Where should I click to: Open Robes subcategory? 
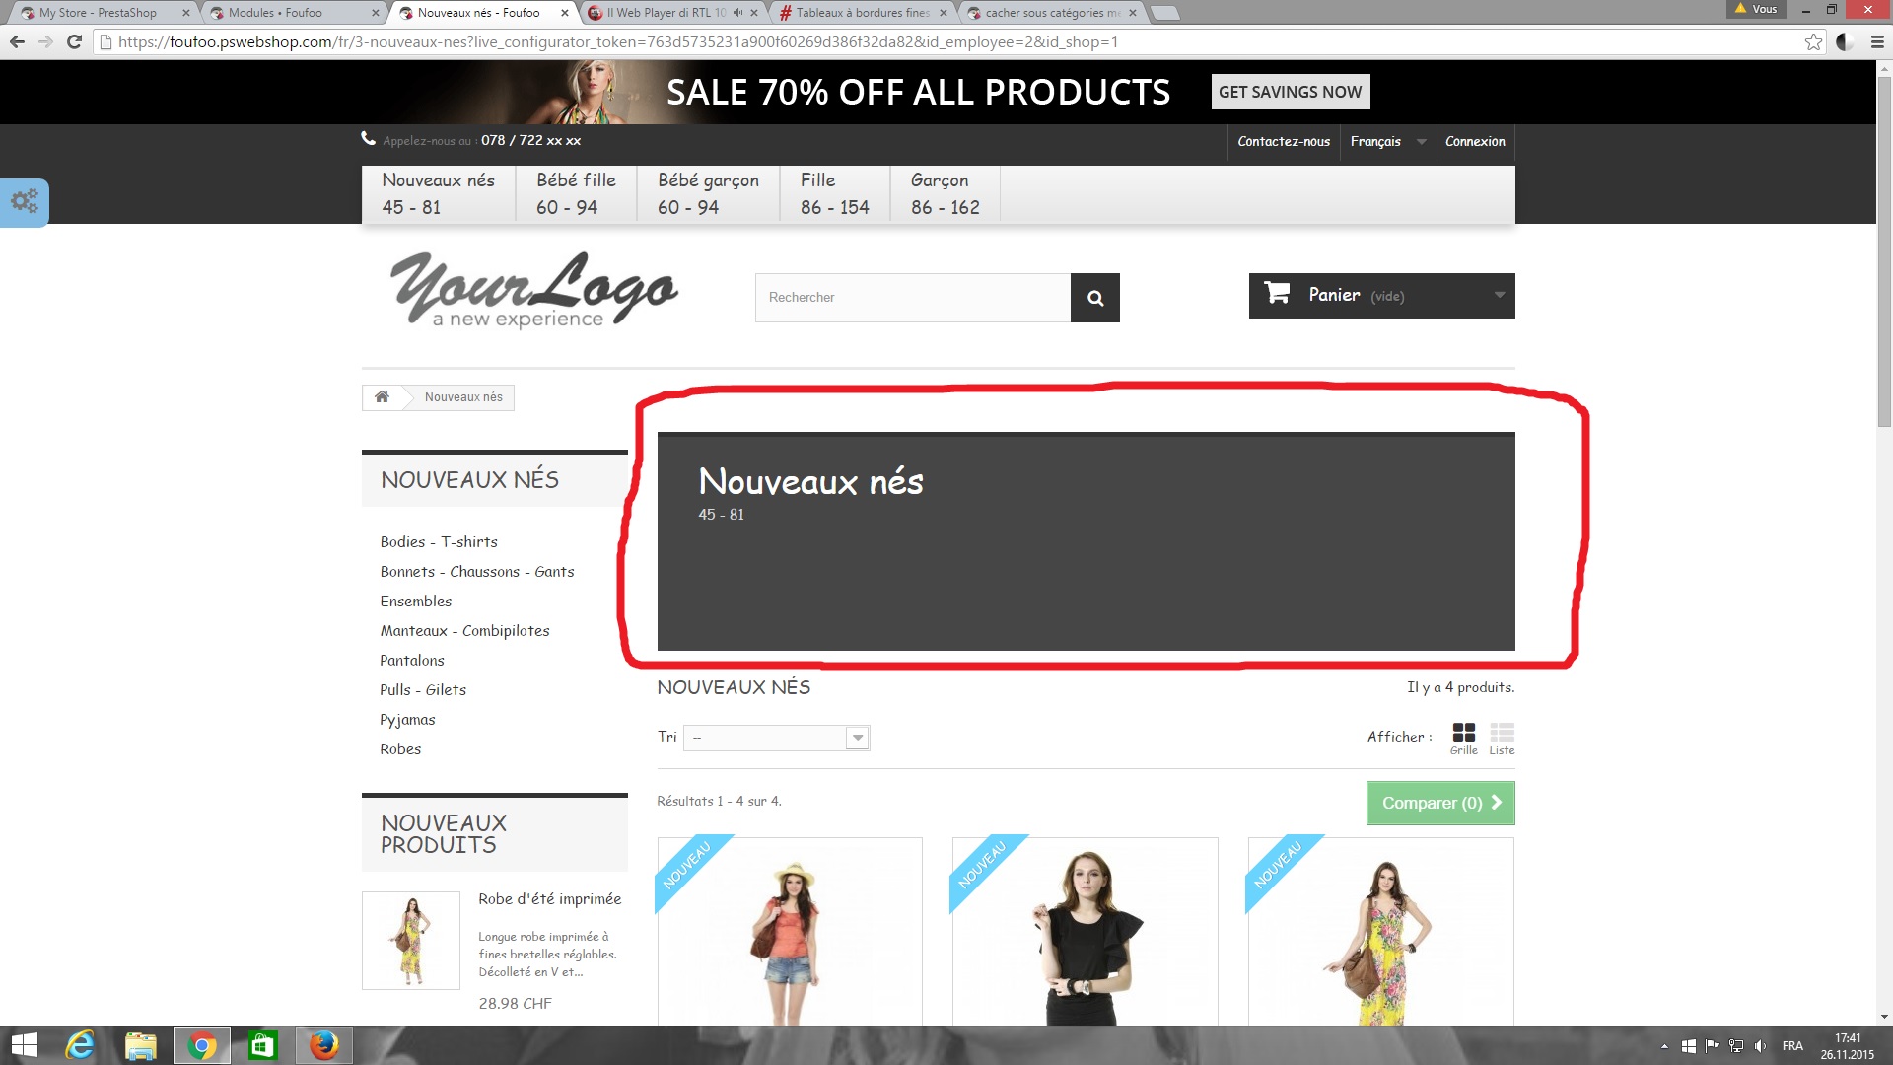tap(400, 748)
